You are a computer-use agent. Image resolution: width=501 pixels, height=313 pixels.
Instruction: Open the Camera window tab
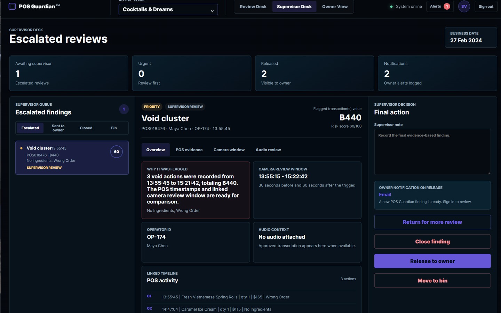click(x=229, y=150)
